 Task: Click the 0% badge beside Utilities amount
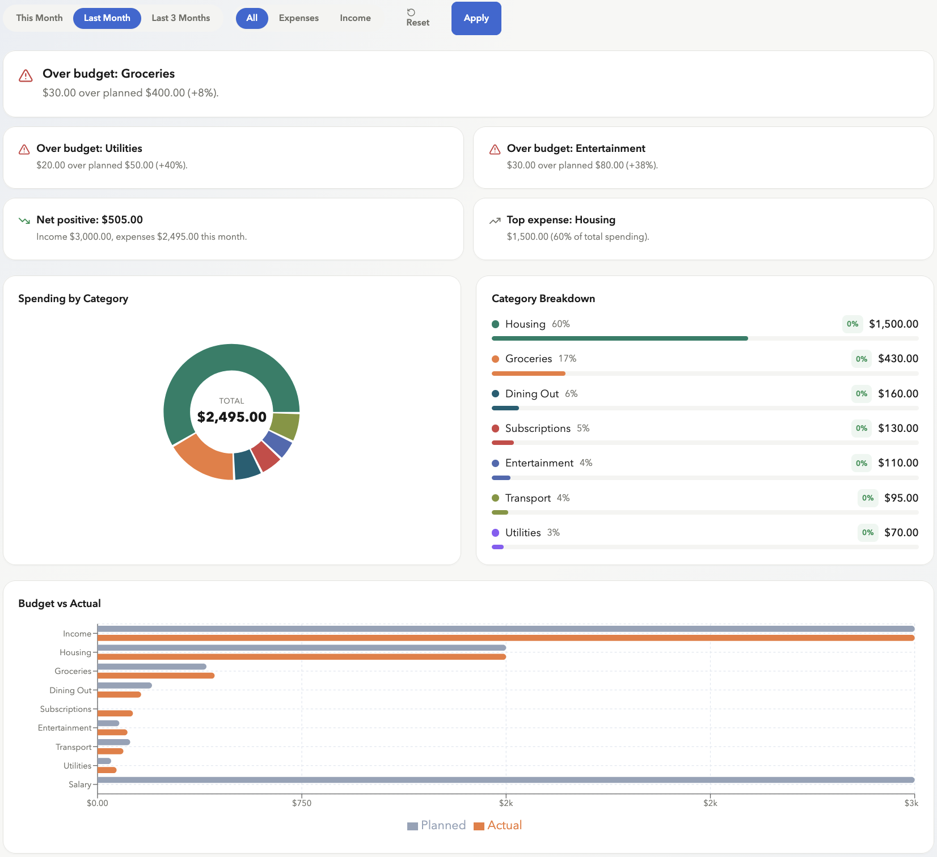[x=868, y=532]
